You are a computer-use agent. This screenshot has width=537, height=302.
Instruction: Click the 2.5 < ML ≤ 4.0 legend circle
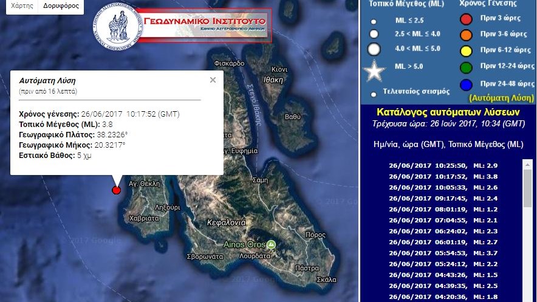374,34
